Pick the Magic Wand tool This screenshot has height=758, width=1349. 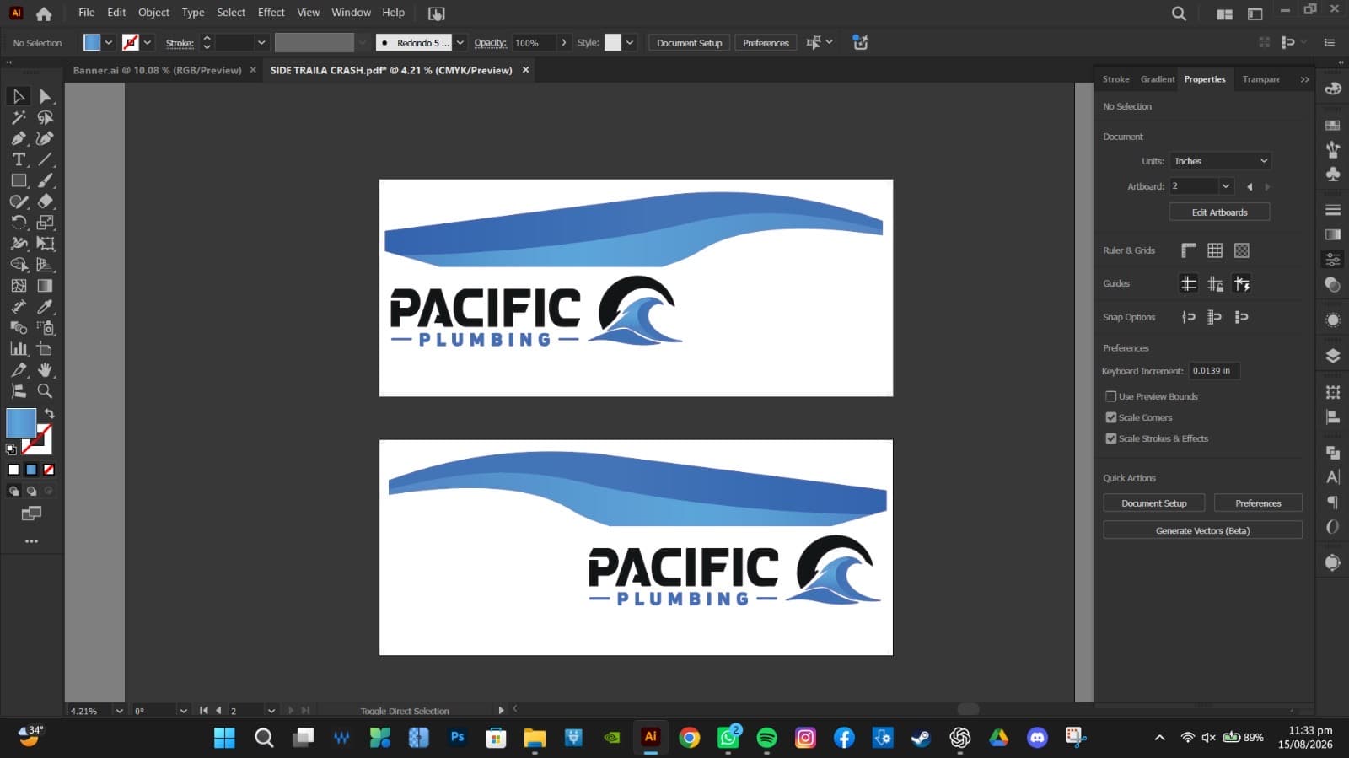coord(19,117)
